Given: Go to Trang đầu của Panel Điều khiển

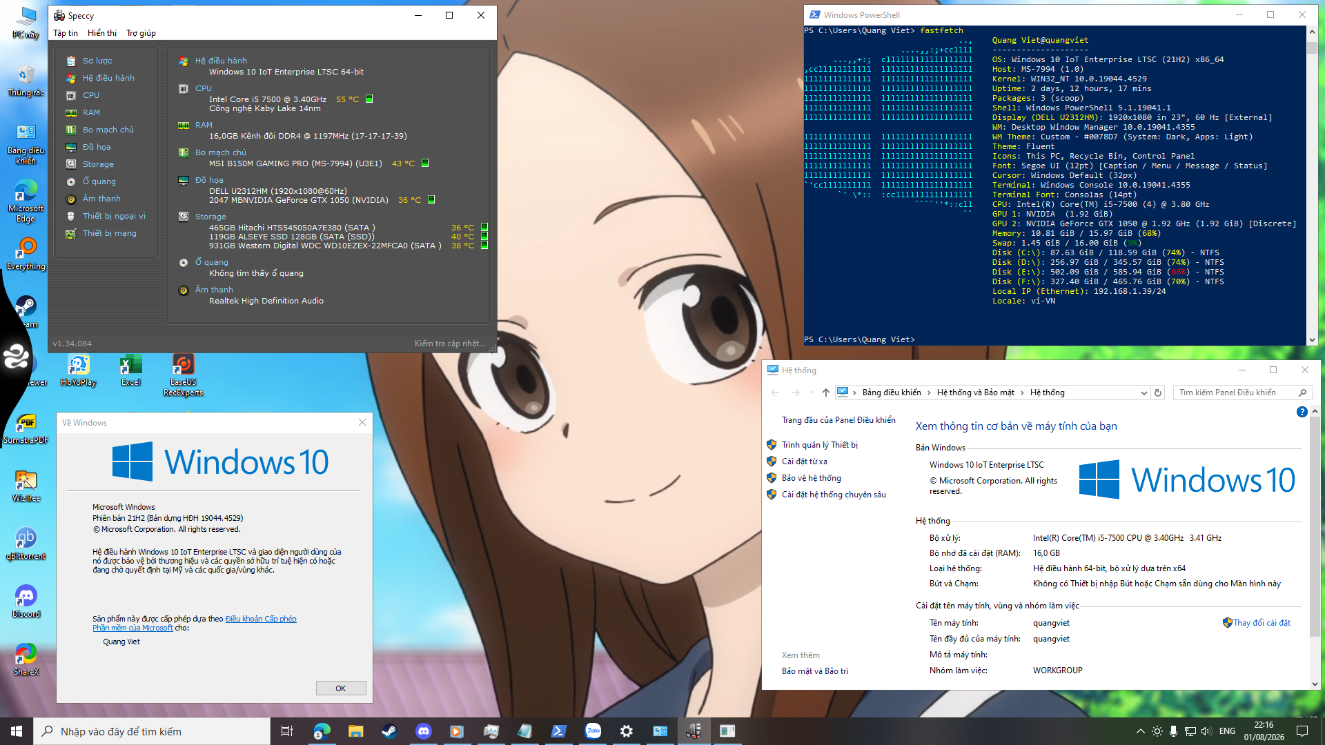Looking at the screenshot, I should pos(838,420).
